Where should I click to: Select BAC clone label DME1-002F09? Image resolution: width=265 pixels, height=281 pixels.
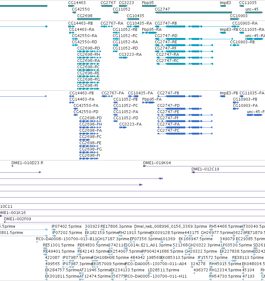click(x=17, y=219)
